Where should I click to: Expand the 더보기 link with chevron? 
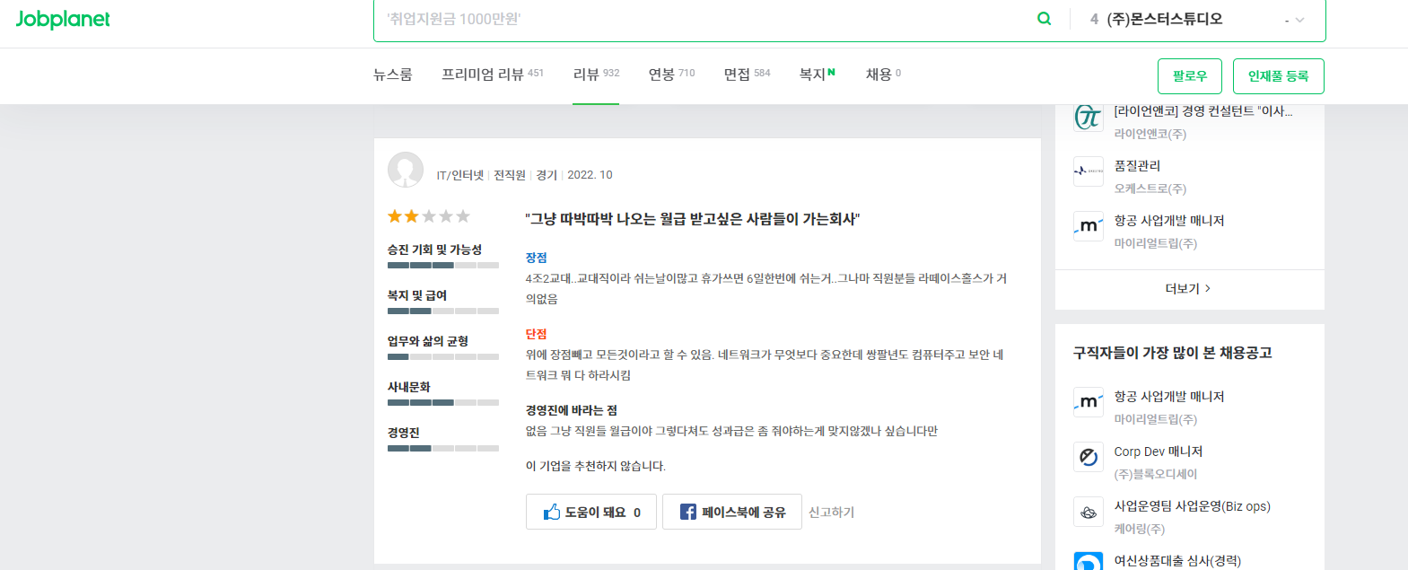point(1188,289)
